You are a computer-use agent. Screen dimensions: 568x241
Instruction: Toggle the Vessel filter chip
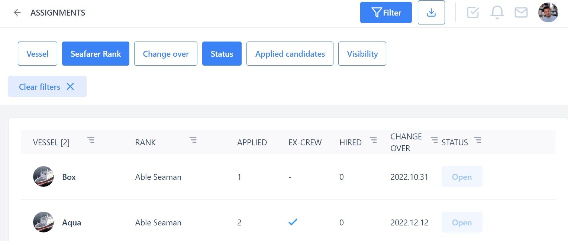38,54
